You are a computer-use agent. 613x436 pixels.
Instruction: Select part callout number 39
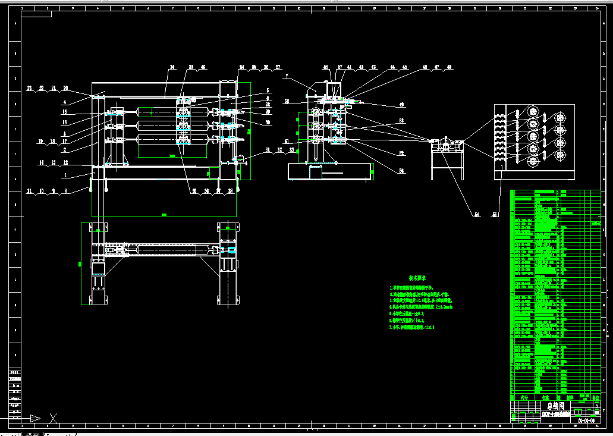pos(191,67)
